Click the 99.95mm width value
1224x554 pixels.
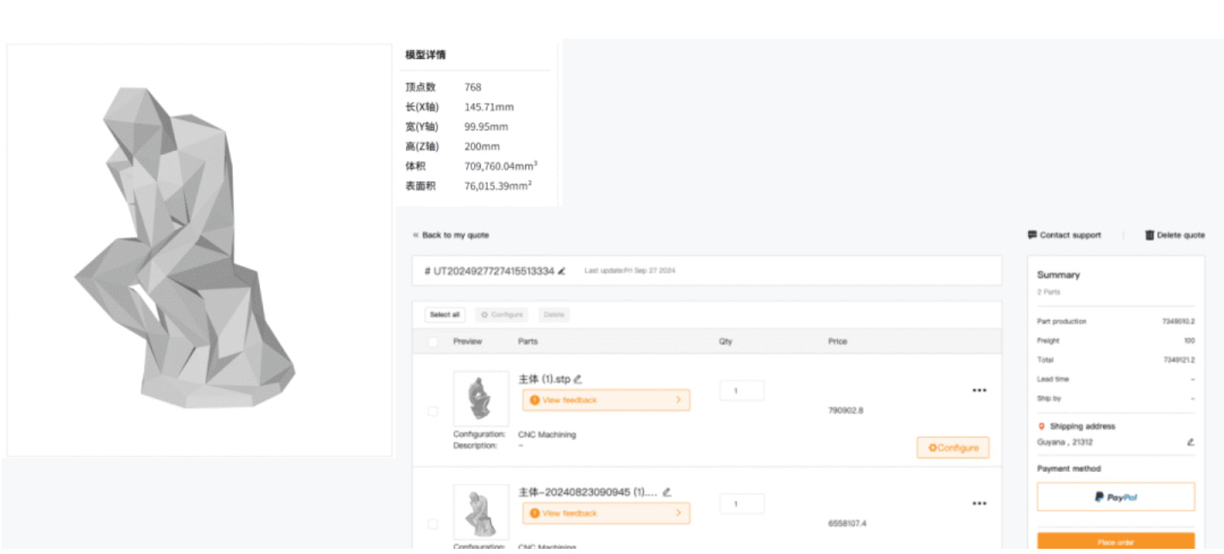[486, 127]
